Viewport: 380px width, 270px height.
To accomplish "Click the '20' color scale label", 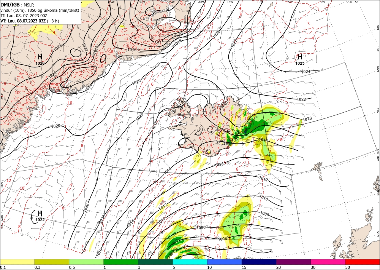I will coord(279,267).
